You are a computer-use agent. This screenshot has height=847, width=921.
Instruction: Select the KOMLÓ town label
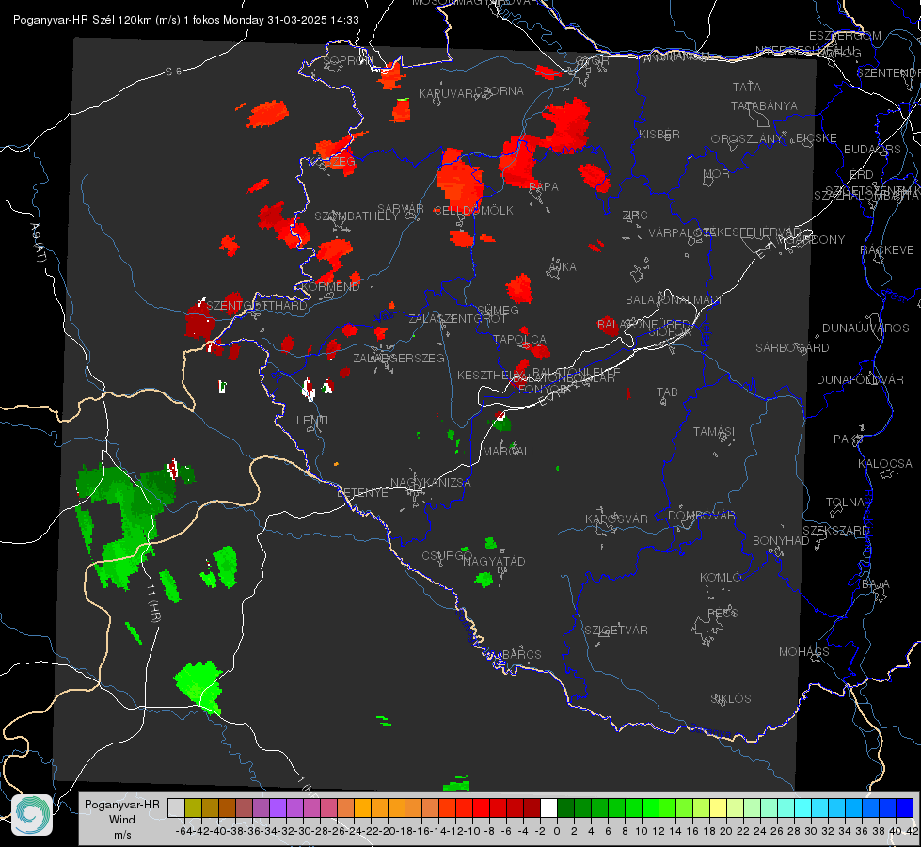[721, 578]
